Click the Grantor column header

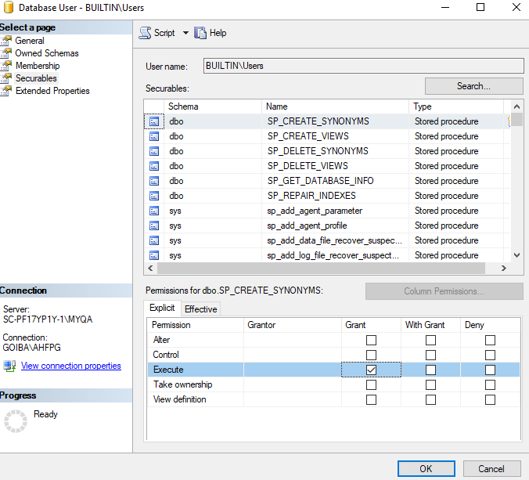click(293, 325)
